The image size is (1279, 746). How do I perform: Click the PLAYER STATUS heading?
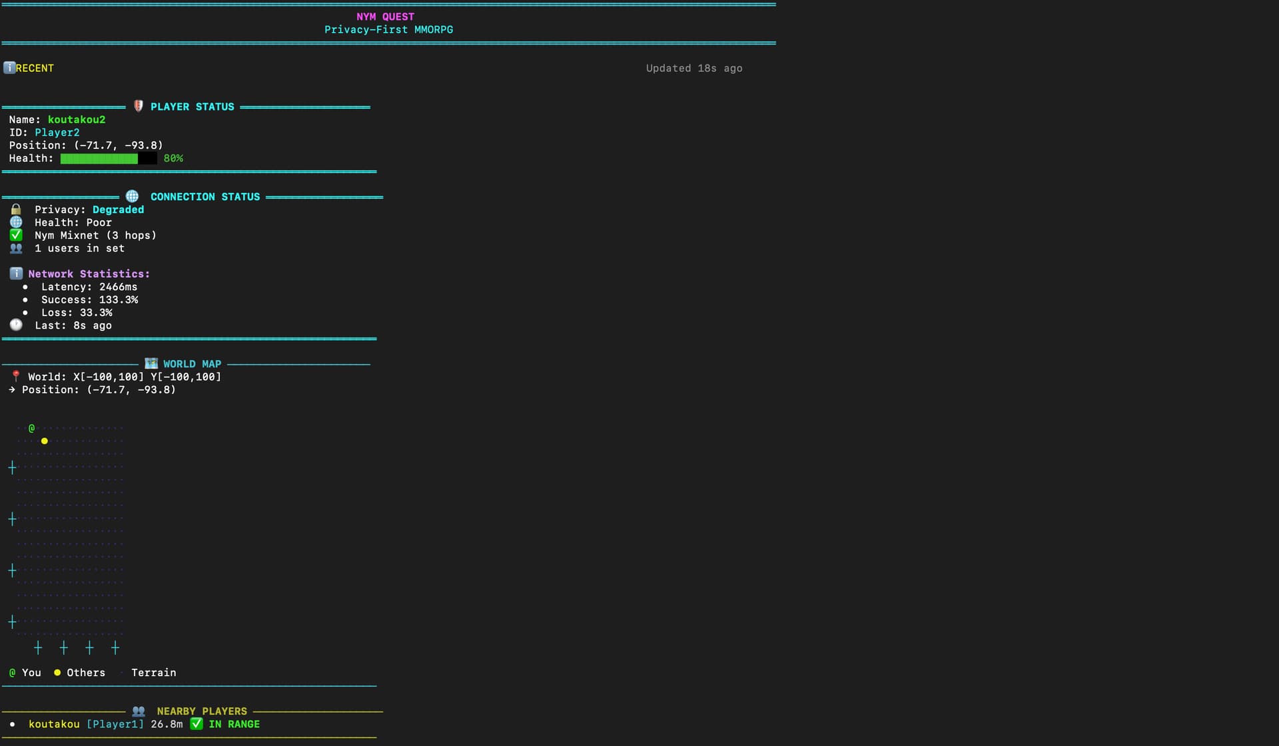[x=193, y=106]
